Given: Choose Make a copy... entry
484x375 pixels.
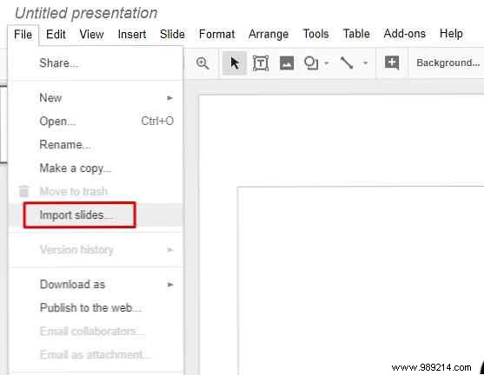Looking at the screenshot, I should coord(96,168).
